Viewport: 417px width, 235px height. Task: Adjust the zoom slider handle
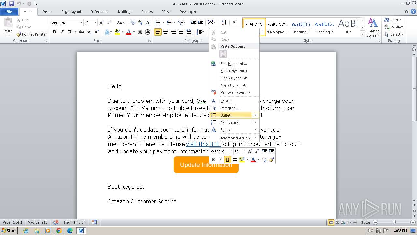(394, 222)
